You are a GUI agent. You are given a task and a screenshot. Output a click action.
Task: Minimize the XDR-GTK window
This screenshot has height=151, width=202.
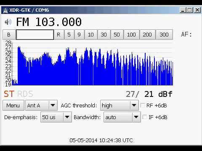183,10
